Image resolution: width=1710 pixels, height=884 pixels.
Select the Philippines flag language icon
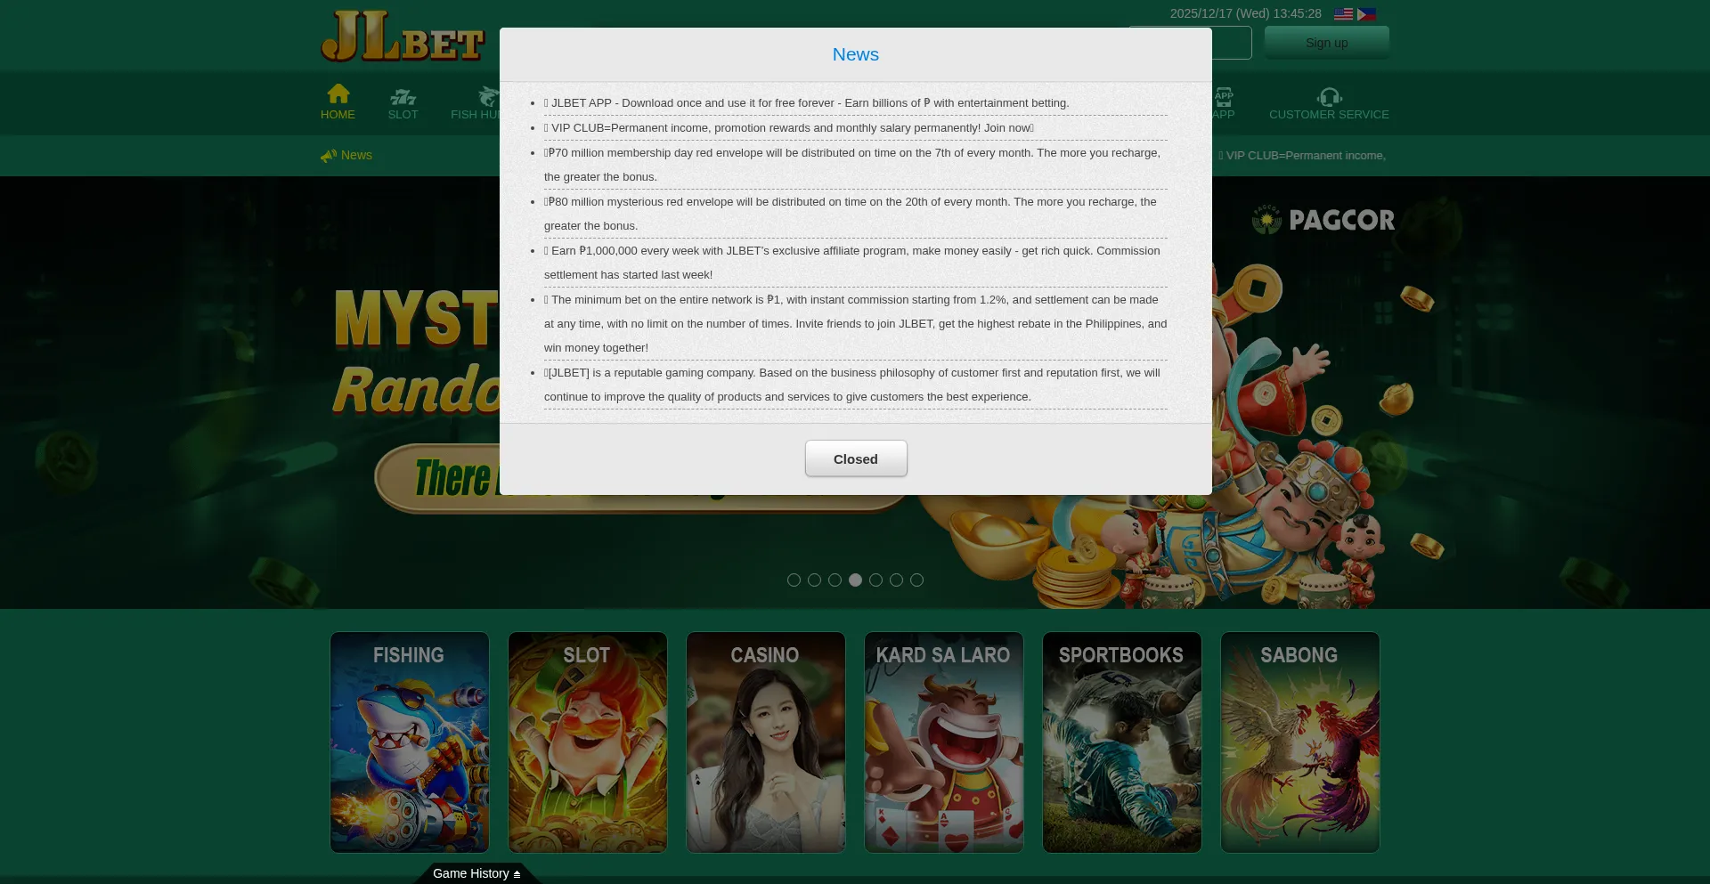pos(1366,14)
